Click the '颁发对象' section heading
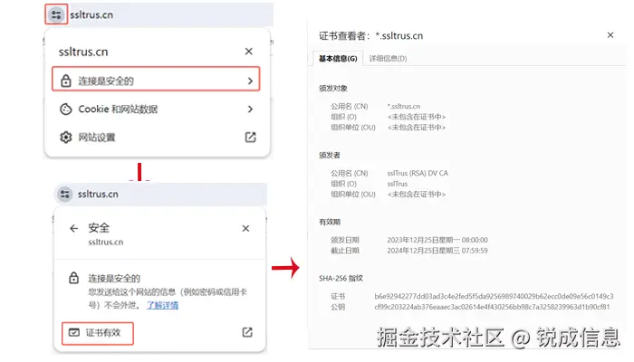The width and height of the screenshot is (634, 362). (333, 89)
